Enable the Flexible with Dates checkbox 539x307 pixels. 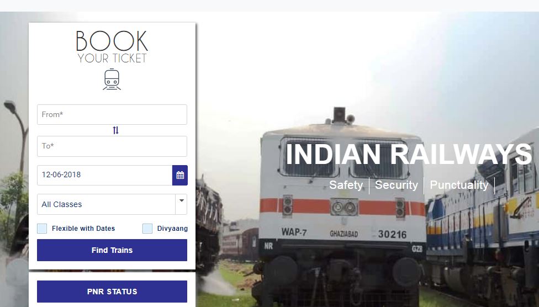[x=42, y=228]
